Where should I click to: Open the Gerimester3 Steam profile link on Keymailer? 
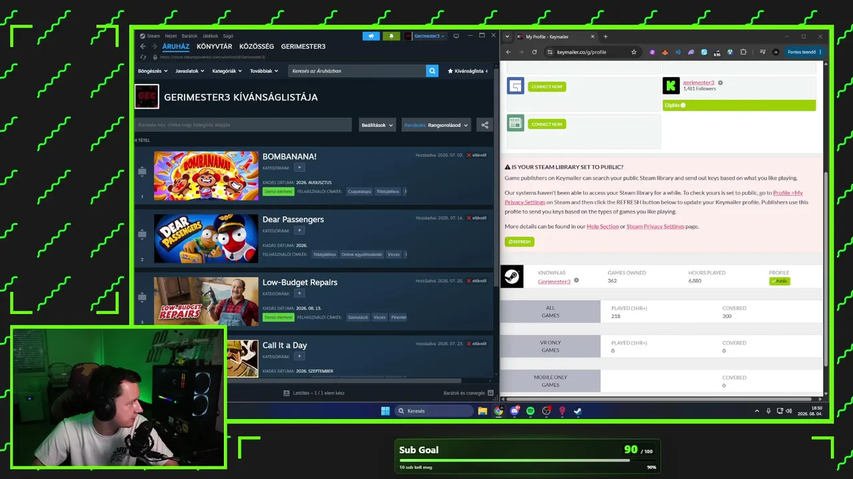pos(554,281)
